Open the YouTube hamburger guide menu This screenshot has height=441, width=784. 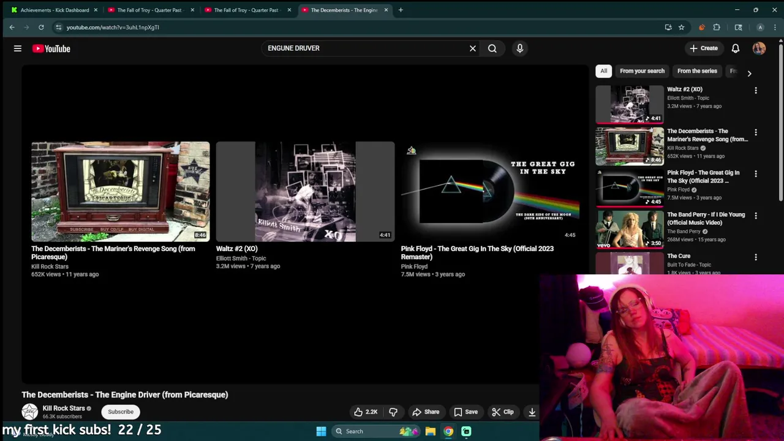[18, 48]
